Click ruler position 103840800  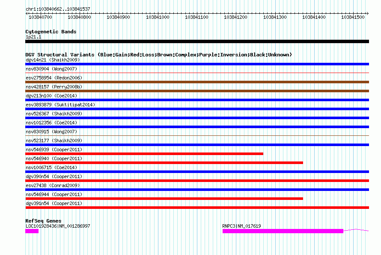click(x=79, y=17)
